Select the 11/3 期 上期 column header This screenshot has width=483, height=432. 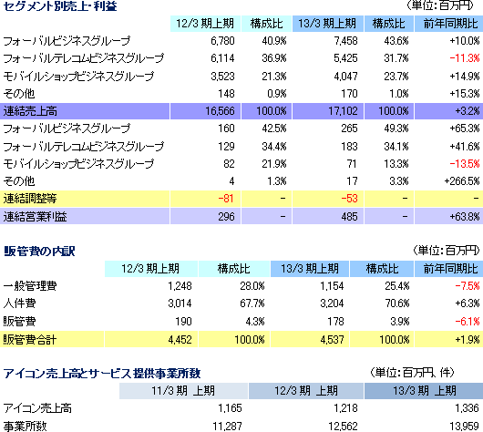tap(183, 391)
